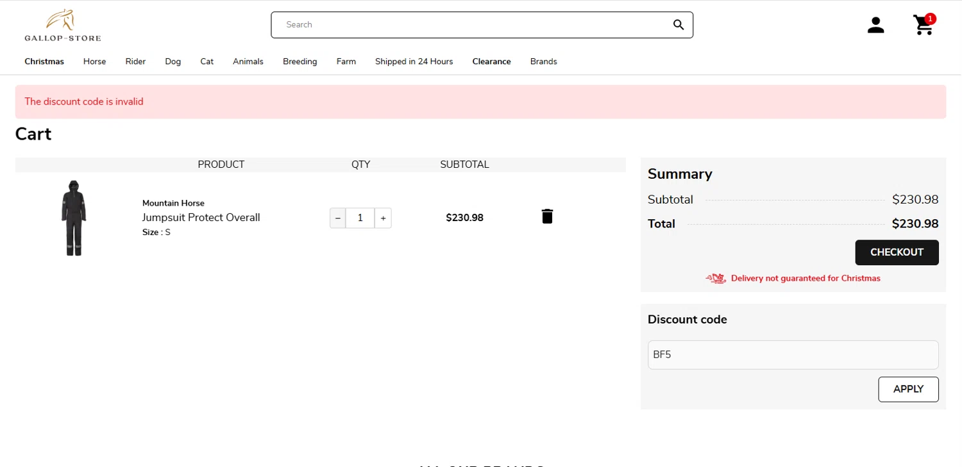This screenshot has height=467, width=962.
Task: Click the Summary Subtotal amount
Action: click(915, 199)
